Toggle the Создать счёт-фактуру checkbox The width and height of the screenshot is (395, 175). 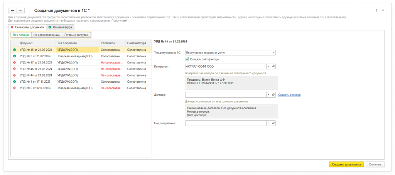[x=187, y=59]
